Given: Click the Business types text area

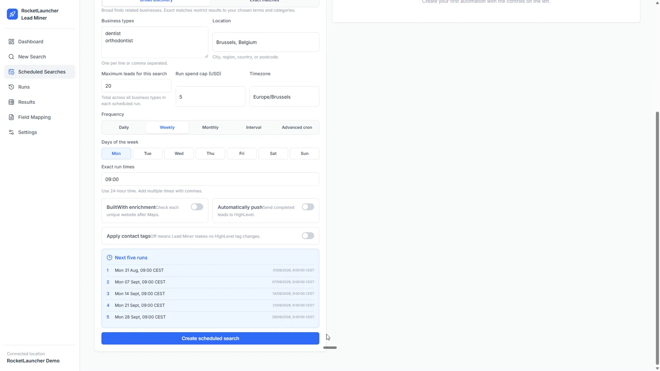Looking at the screenshot, I should [x=155, y=42].
